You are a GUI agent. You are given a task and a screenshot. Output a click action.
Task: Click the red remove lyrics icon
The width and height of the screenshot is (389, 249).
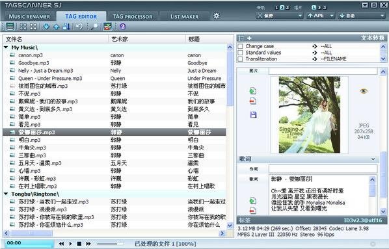click(x=253, y=211)
